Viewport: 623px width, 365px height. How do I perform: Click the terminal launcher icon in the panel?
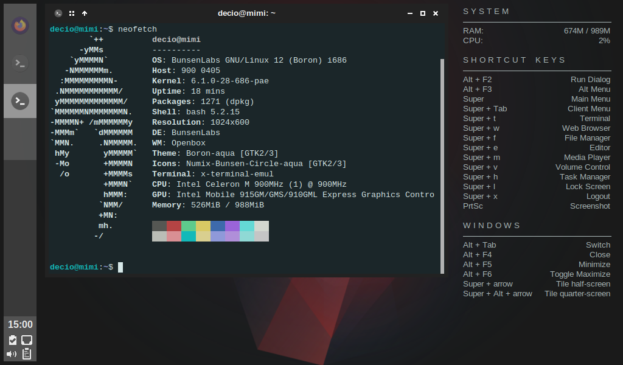click(x=20, y=63)
